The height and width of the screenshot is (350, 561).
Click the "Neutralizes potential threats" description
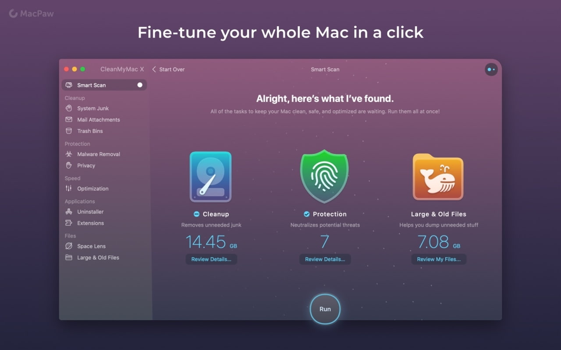pyautogui.click(x=325, y=225)
